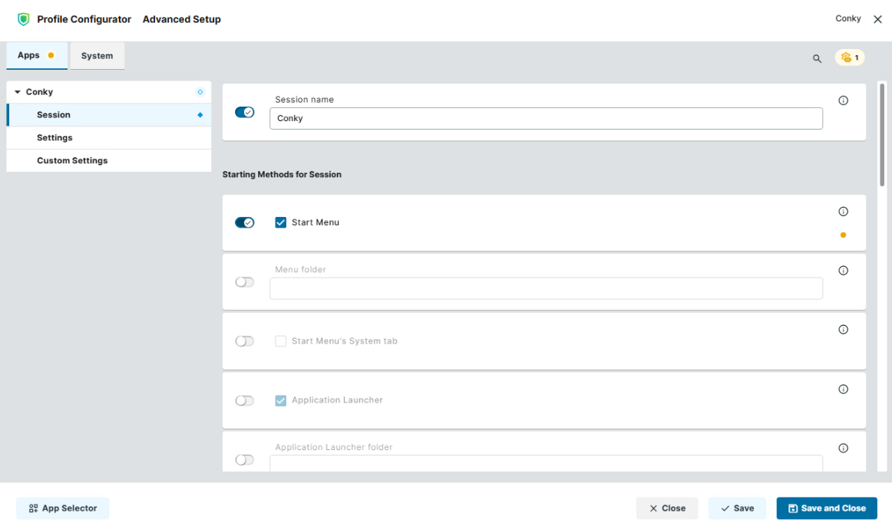The height and width of the screenshot is (526, 892).
Task: Click the Application Launcher folder field
Action: tap(546, 464)
